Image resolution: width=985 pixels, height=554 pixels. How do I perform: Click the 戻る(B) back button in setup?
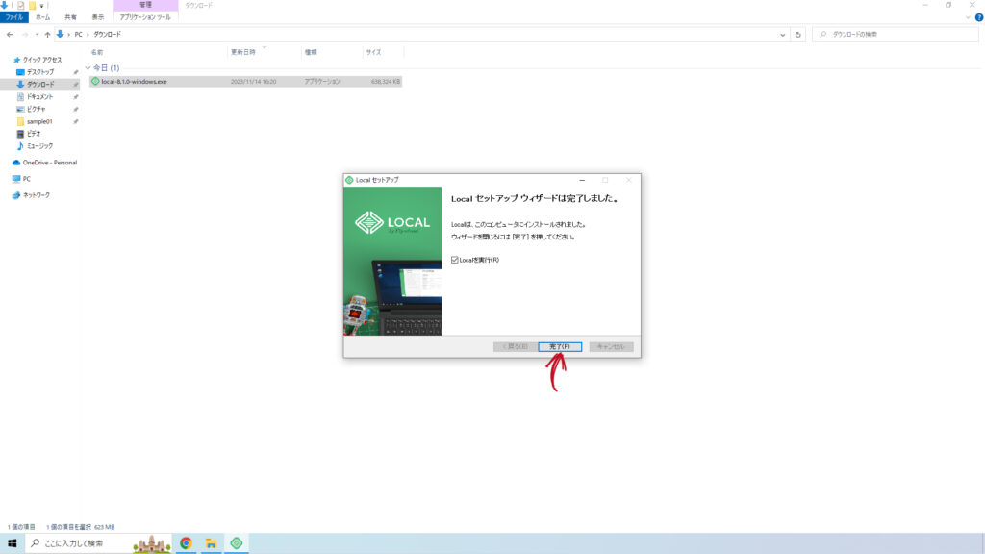pos(515,346)
